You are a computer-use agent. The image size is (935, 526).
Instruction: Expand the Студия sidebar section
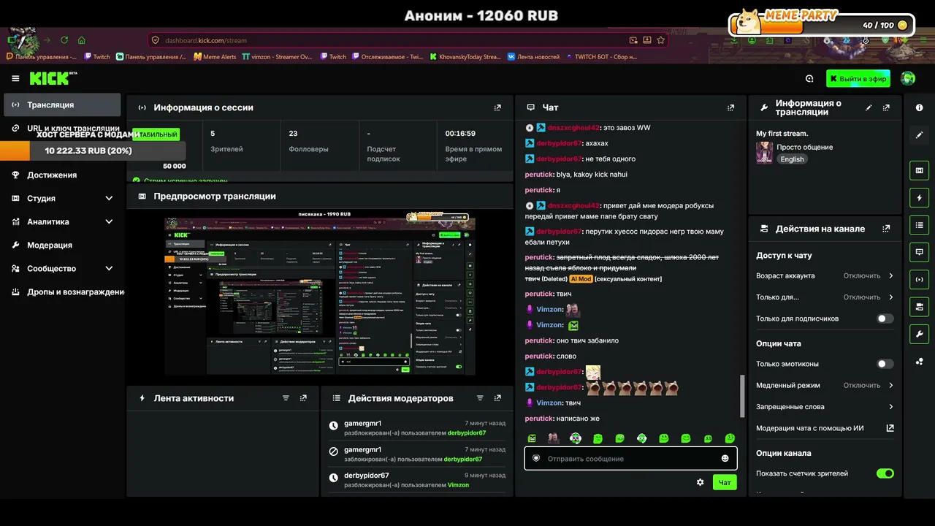pos(62,198)
